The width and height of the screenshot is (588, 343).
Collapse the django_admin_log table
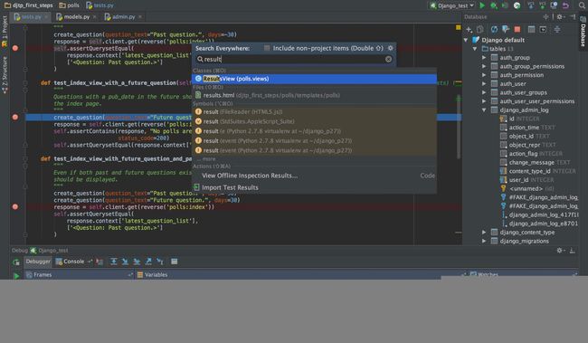(x=484, y=110)
